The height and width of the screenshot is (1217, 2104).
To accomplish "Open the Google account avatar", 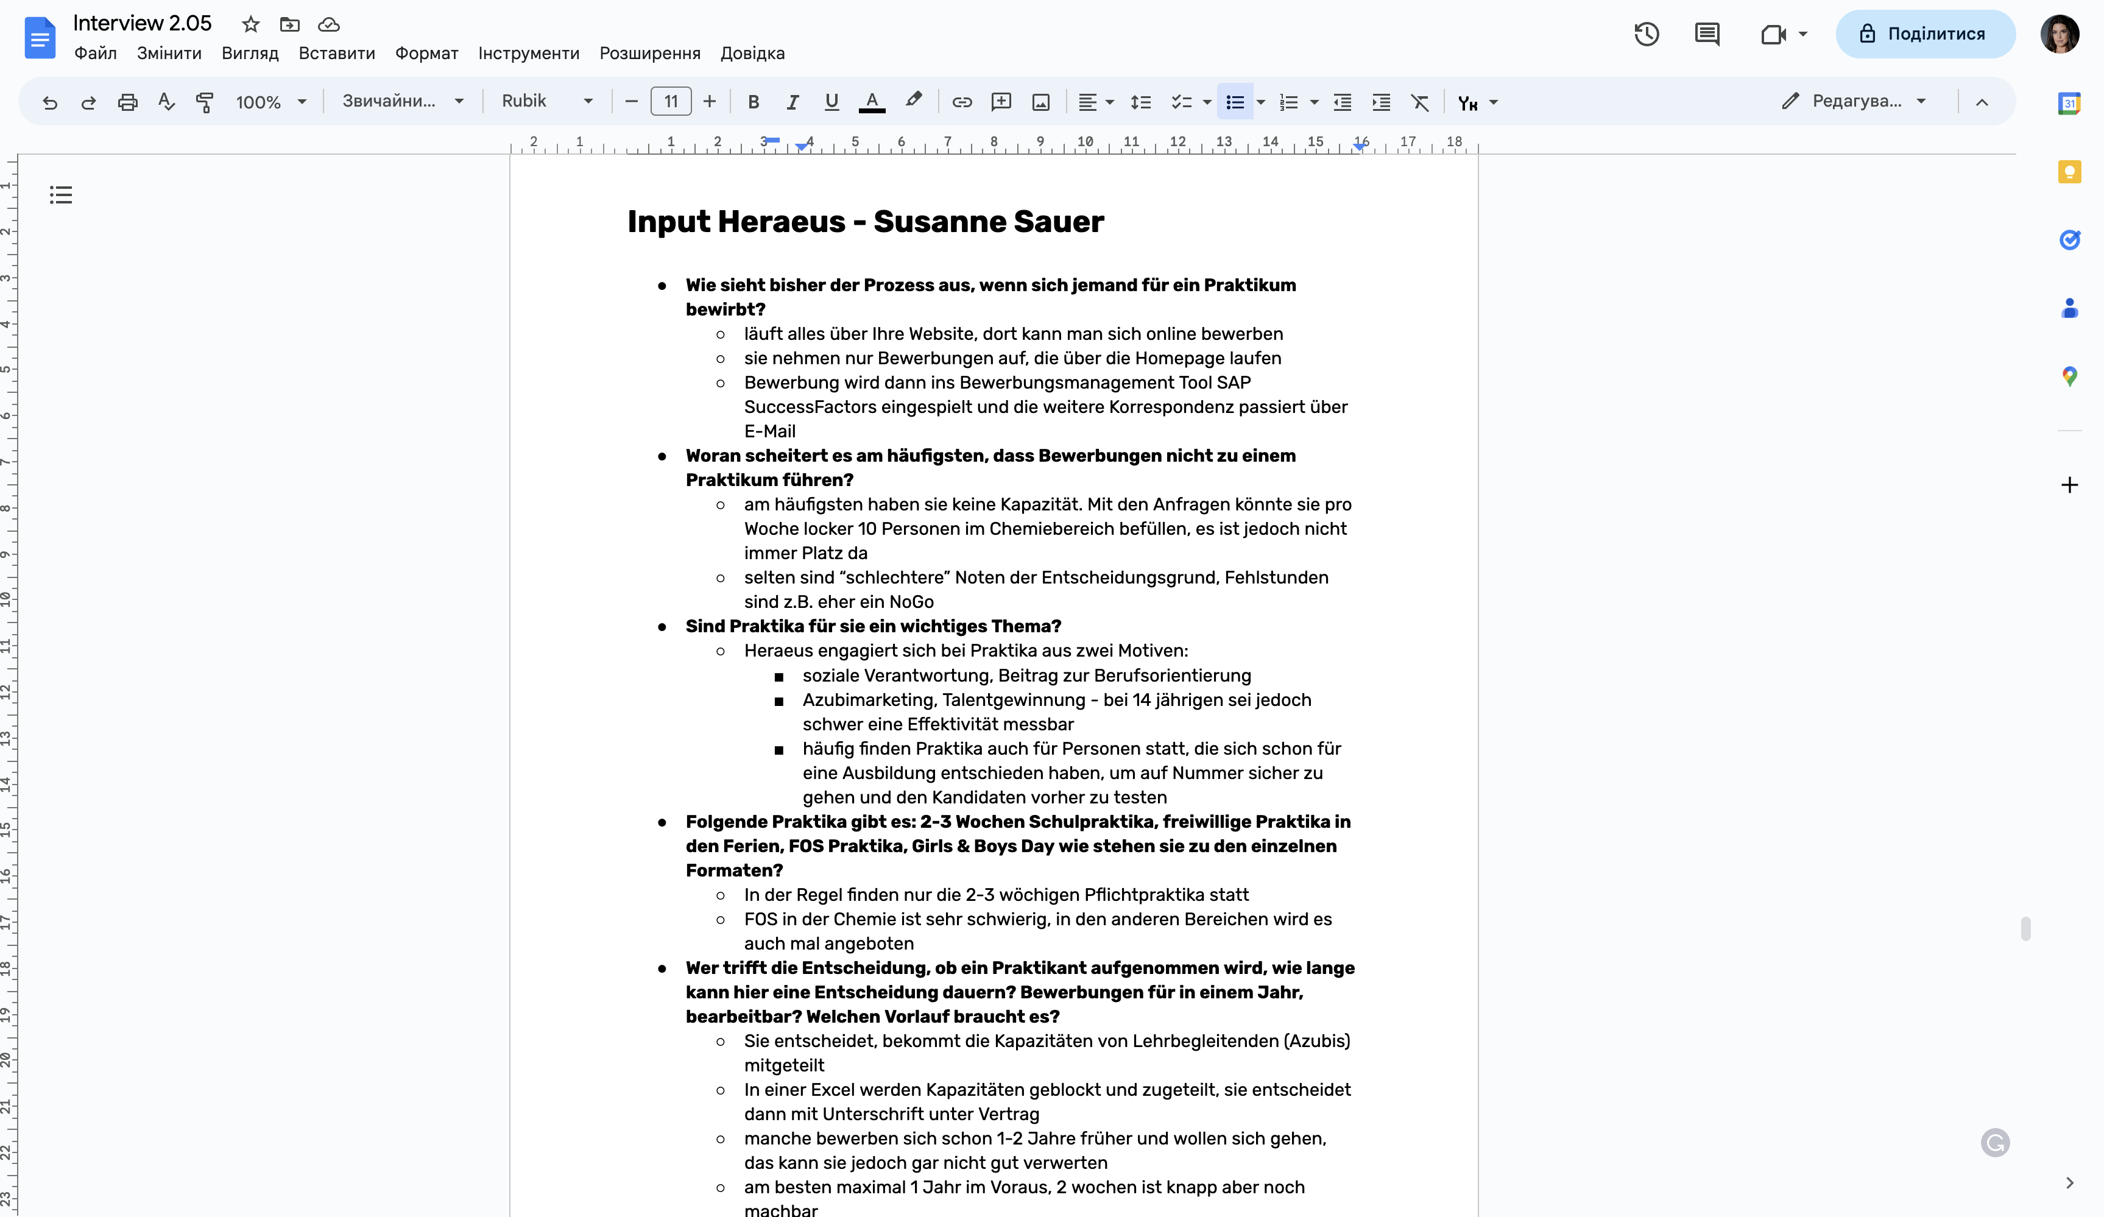I will click(2060, 34).
